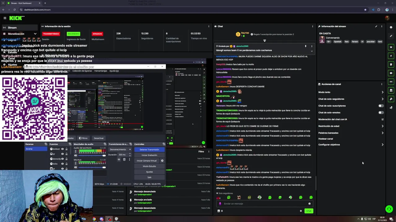This screenshot has height=222, width=396.
Task: Hide the donoclip source in OBS
Action: tap(62, 159)
